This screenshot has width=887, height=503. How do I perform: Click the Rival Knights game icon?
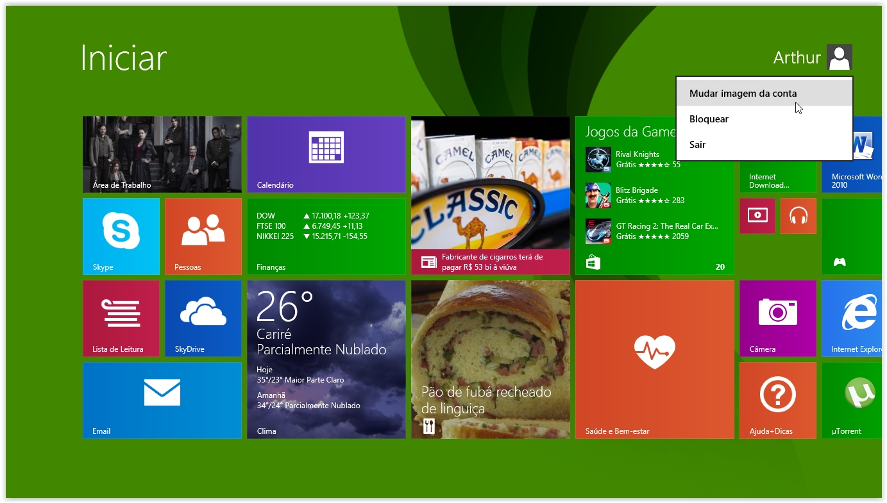(598, 160)
